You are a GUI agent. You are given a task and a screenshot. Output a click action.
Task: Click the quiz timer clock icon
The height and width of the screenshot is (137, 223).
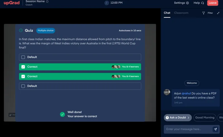tap(21, 30)
